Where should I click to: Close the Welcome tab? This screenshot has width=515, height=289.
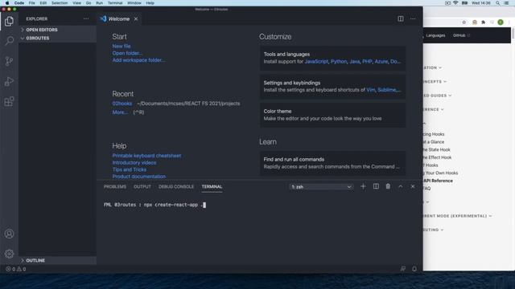tap(136, 19)
